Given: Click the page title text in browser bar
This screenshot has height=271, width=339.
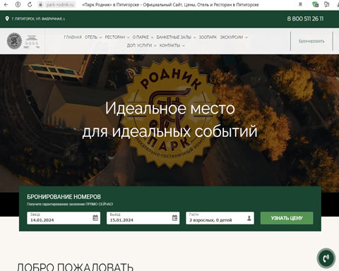Looking at the screenshot, I should tap(170, 4).
